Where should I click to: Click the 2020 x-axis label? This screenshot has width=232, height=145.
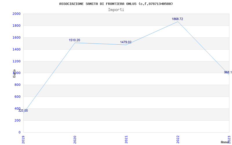[75, 139]
